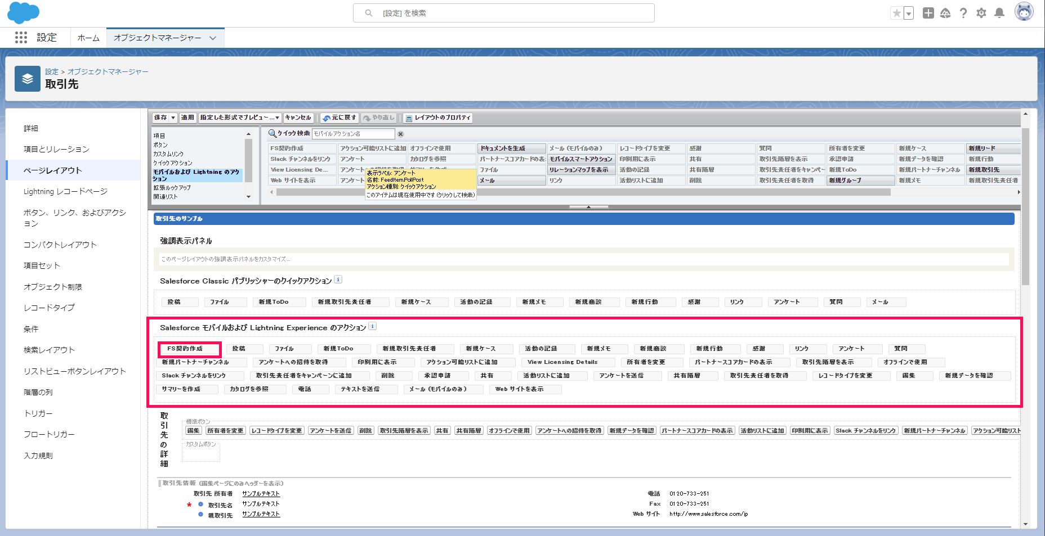Viewport: 1045px width, 536px height.
Task: Focus the クイック検索 input field
Action: (354, 134)
